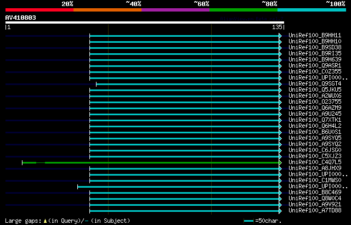Select the UniRef100_A8JHX9 label

click(315, 168)
